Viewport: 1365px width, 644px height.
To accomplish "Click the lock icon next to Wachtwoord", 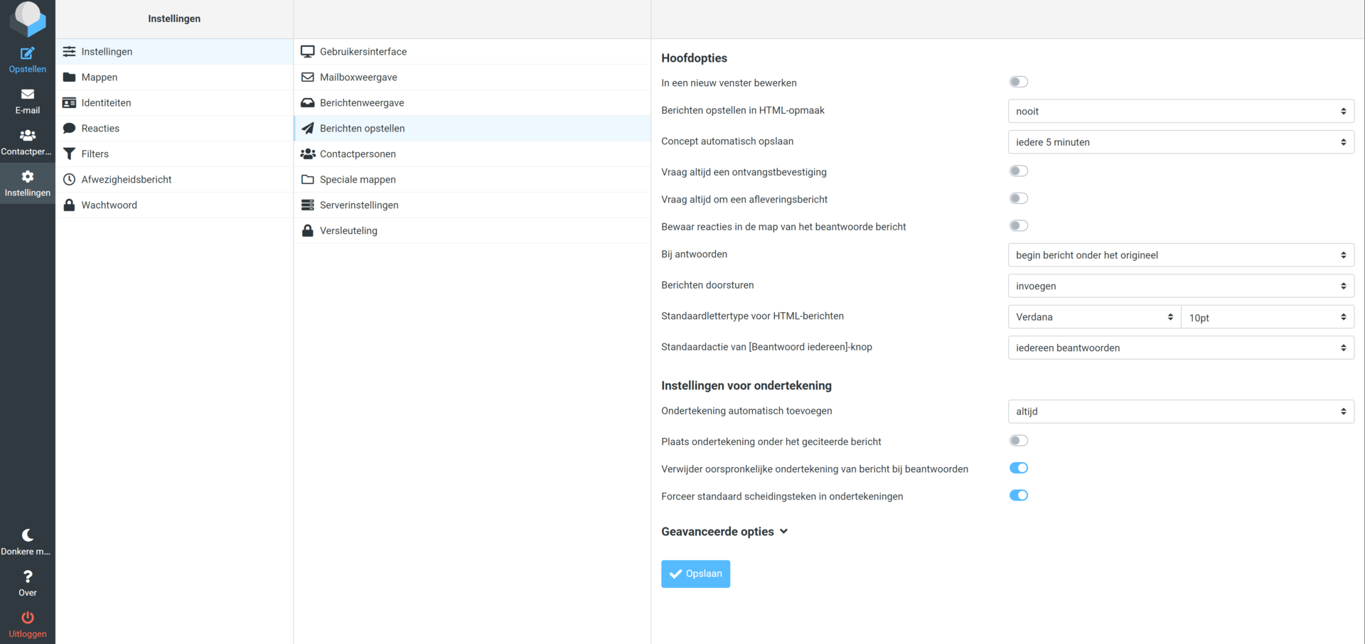I will [69, 205].
